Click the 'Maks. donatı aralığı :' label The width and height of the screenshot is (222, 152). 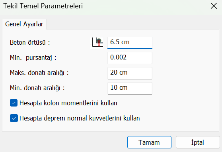pyautogui.click(x=39, y=73)
